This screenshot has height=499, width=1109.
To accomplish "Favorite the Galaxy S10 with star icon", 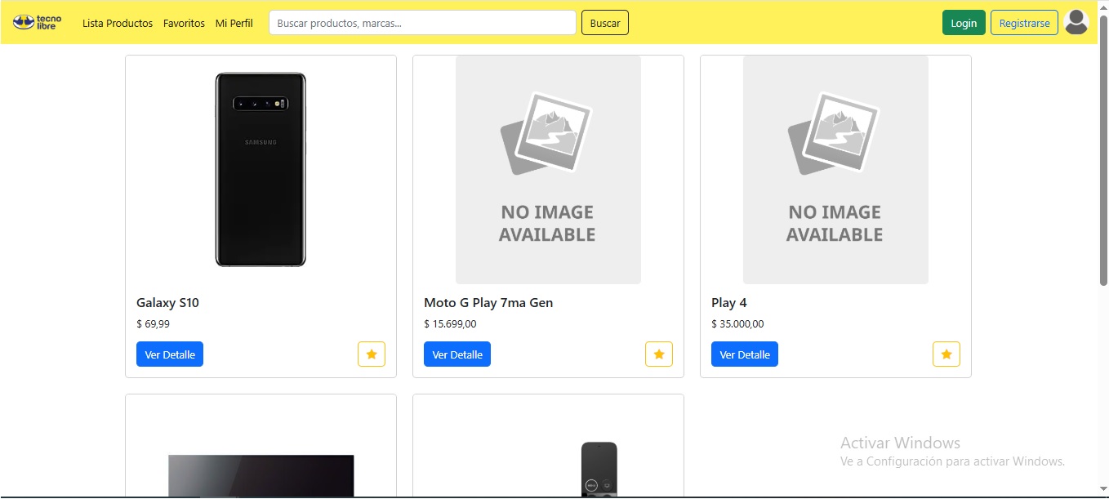I will [371, 354].
